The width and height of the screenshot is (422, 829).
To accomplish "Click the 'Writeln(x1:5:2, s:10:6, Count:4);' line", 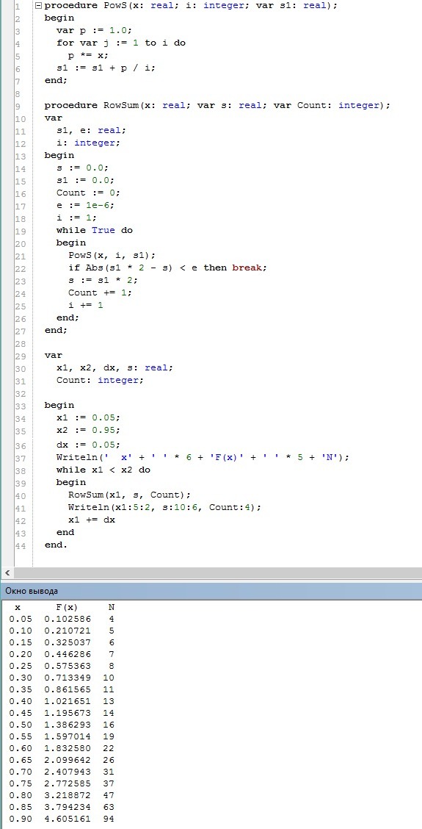I will point(165,507).
